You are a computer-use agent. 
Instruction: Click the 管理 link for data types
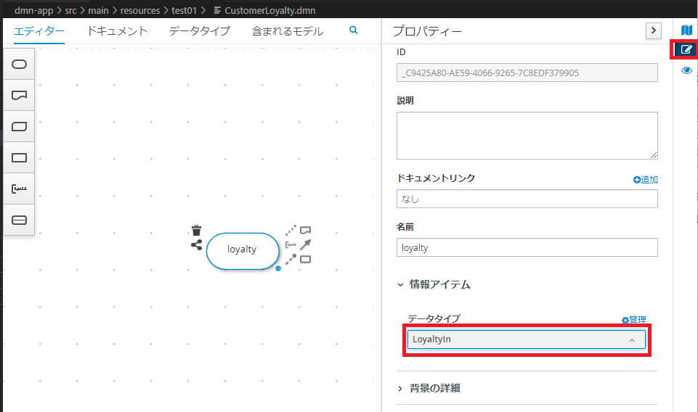[634, 320]
